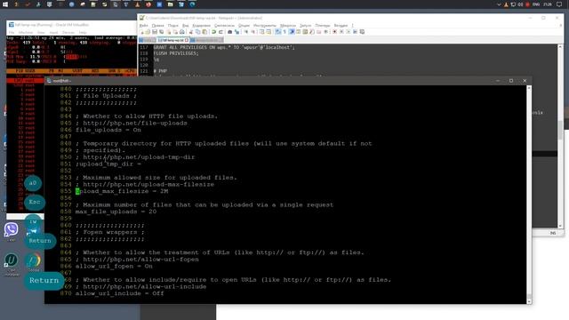Open notification center icon in system tray
This screenshot has width=569, height=320.
pos(559,4)
